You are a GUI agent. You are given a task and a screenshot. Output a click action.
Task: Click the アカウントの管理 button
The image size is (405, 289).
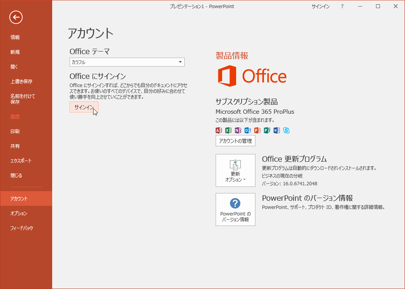(235, 140)
